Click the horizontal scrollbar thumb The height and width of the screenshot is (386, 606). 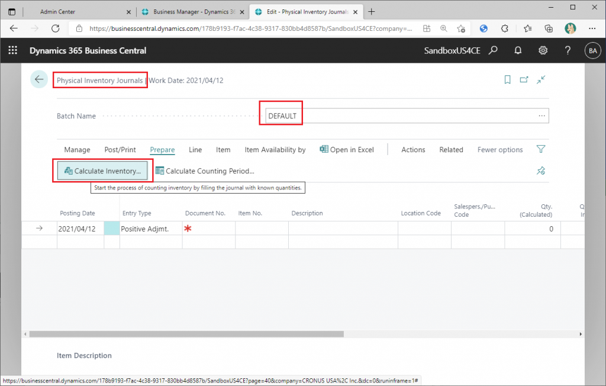coord(186,334)
